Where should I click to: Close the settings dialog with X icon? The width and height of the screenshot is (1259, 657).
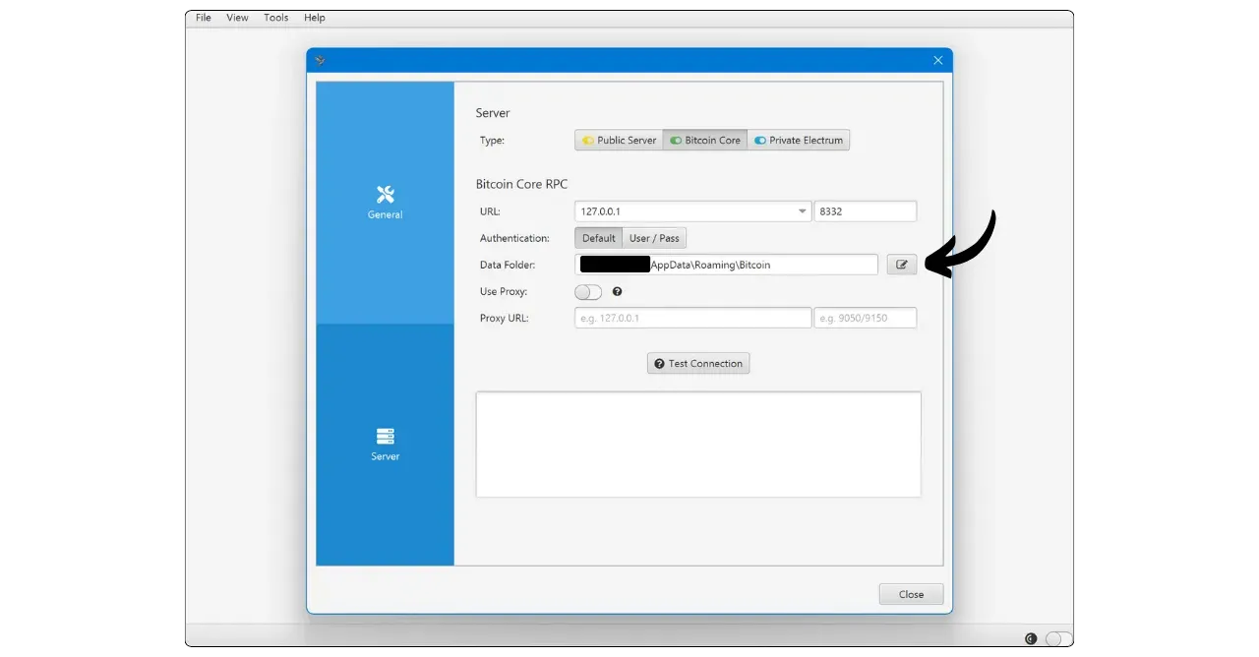coord(937,60)
